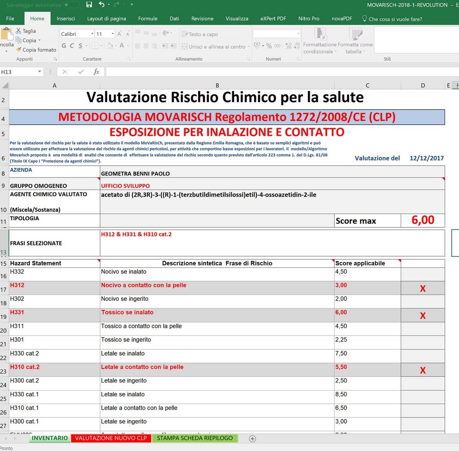This screenshot has width=459, height=451.
Task: Toggle the X mark for H312 row
Action: pyautogui.click(x=423, y=288)
